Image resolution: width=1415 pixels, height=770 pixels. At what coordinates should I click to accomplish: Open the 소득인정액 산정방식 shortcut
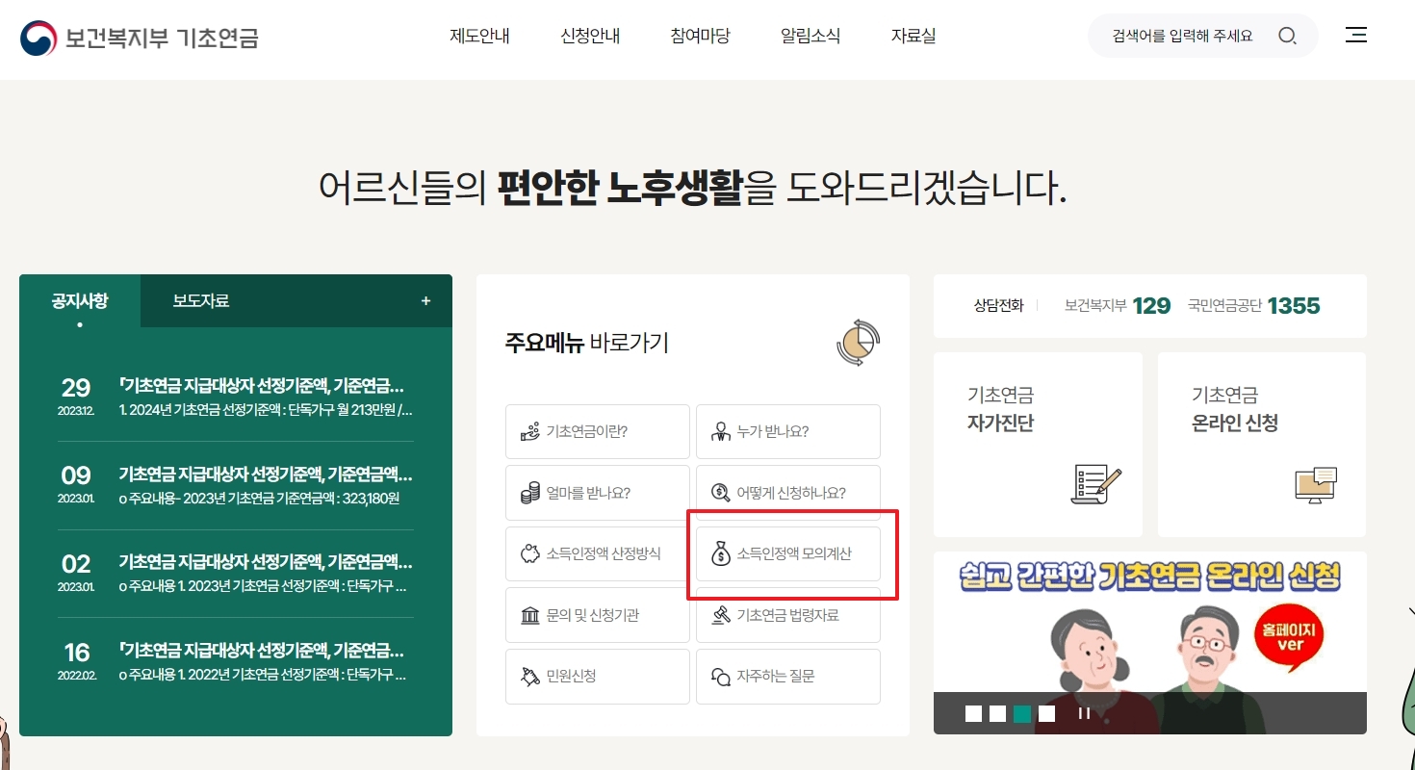point(598,553)
